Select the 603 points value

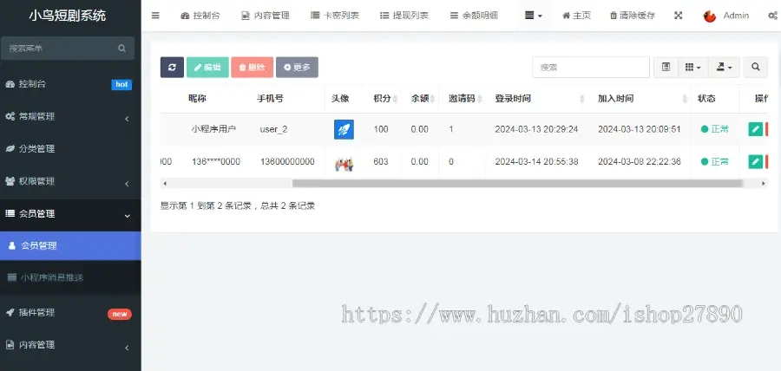pyautogui.click(x=381, y=161)
